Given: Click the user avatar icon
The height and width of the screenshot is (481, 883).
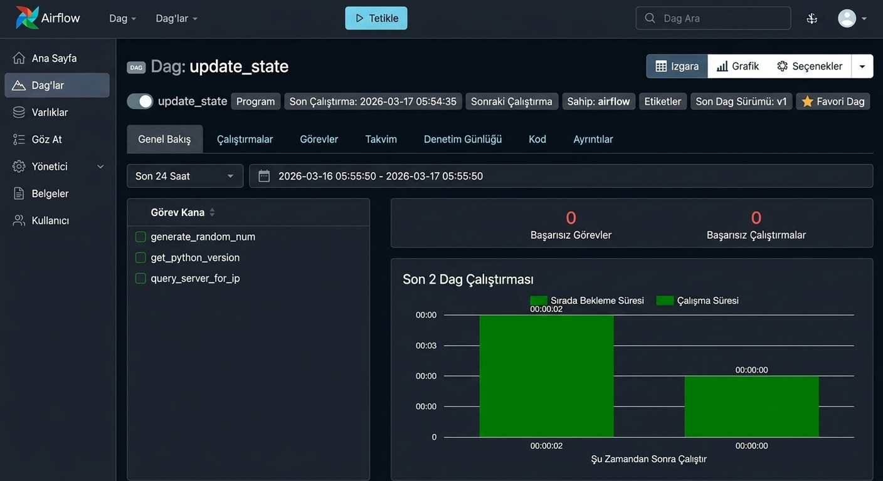Looking at the screenshot, I should (847, 18).
